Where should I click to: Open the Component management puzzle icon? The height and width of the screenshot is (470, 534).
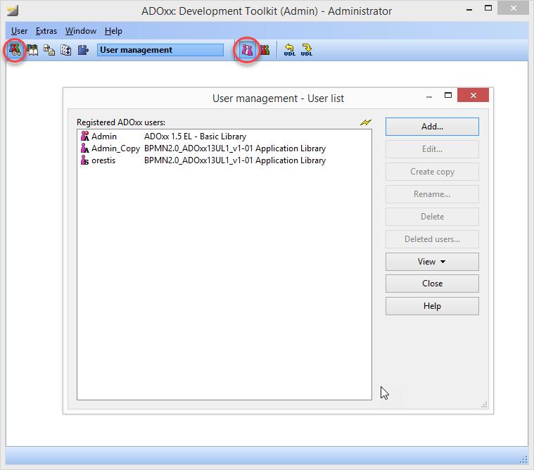click(x=83, y=50)
